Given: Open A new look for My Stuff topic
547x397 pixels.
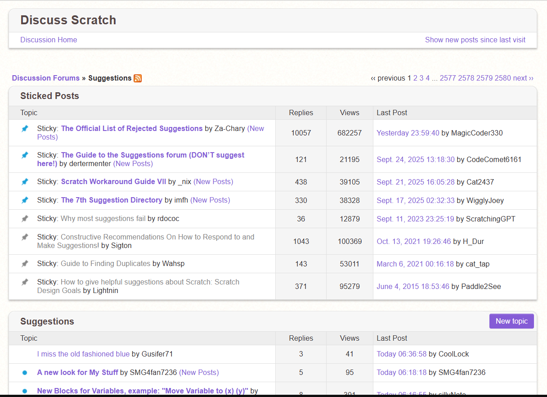Looking at the screenshot, I should (x=77, y=372).
